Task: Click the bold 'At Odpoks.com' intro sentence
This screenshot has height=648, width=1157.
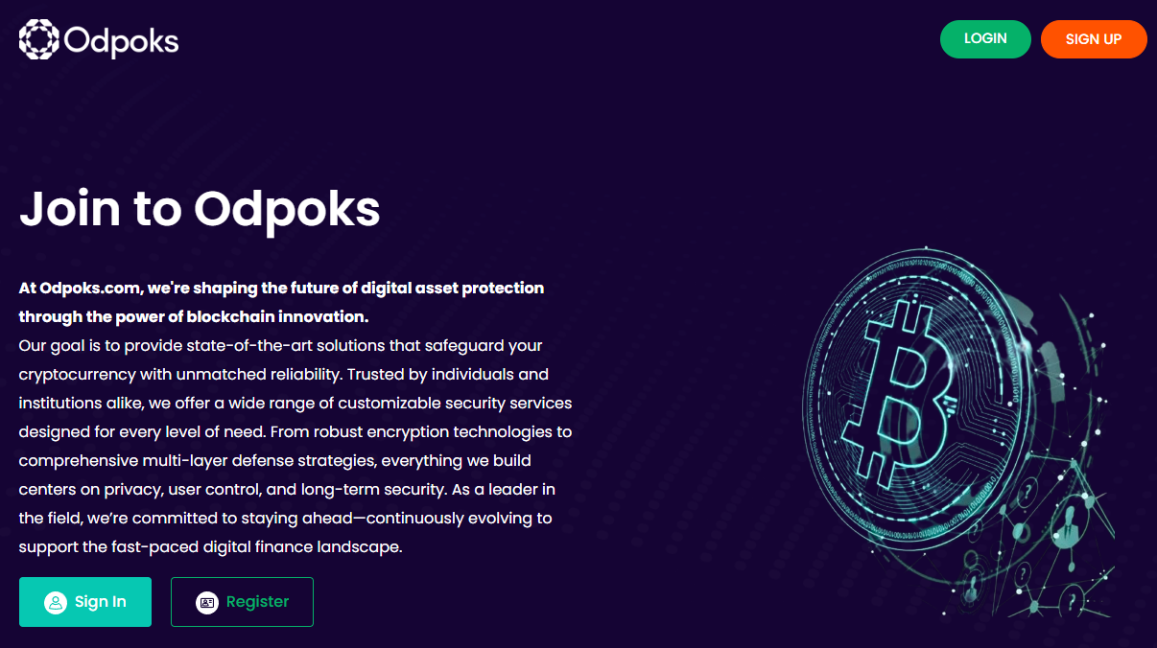Action: click(281, 302)
